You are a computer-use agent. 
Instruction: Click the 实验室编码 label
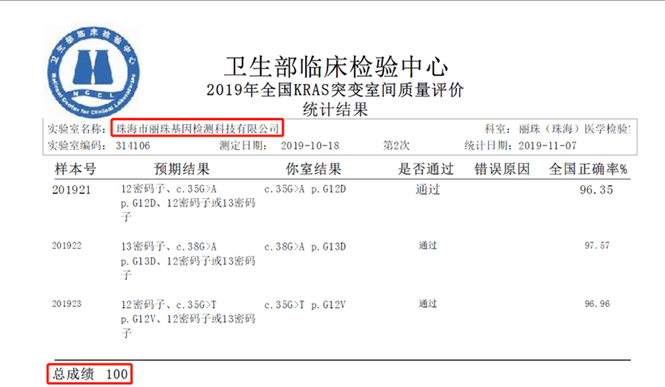point(76,146)
